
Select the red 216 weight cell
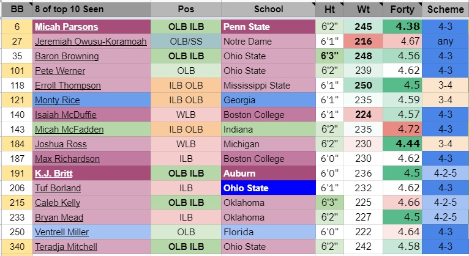click(364, 42)
